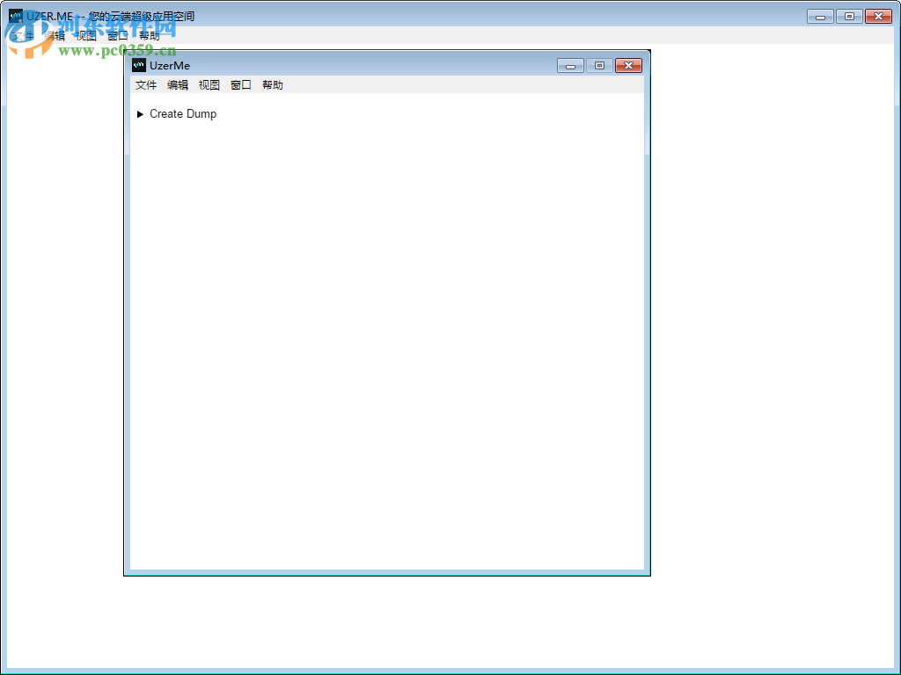Select the Create Dump entry
901x675 pixels.
pyautogui.click(x=183, y=113)
